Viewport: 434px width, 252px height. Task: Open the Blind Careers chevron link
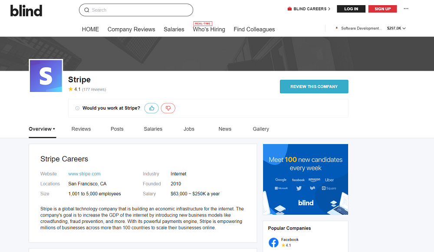pyautogui.click(x=329, y=9)
